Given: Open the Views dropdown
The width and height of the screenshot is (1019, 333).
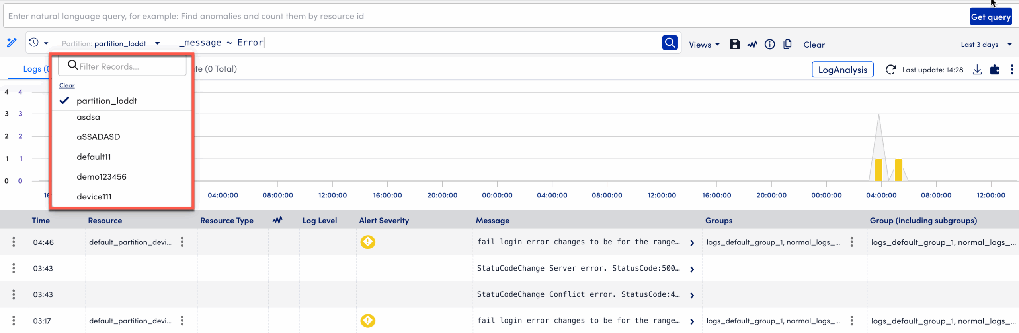Looking at the screenshot, I should [x=704, y=45].
